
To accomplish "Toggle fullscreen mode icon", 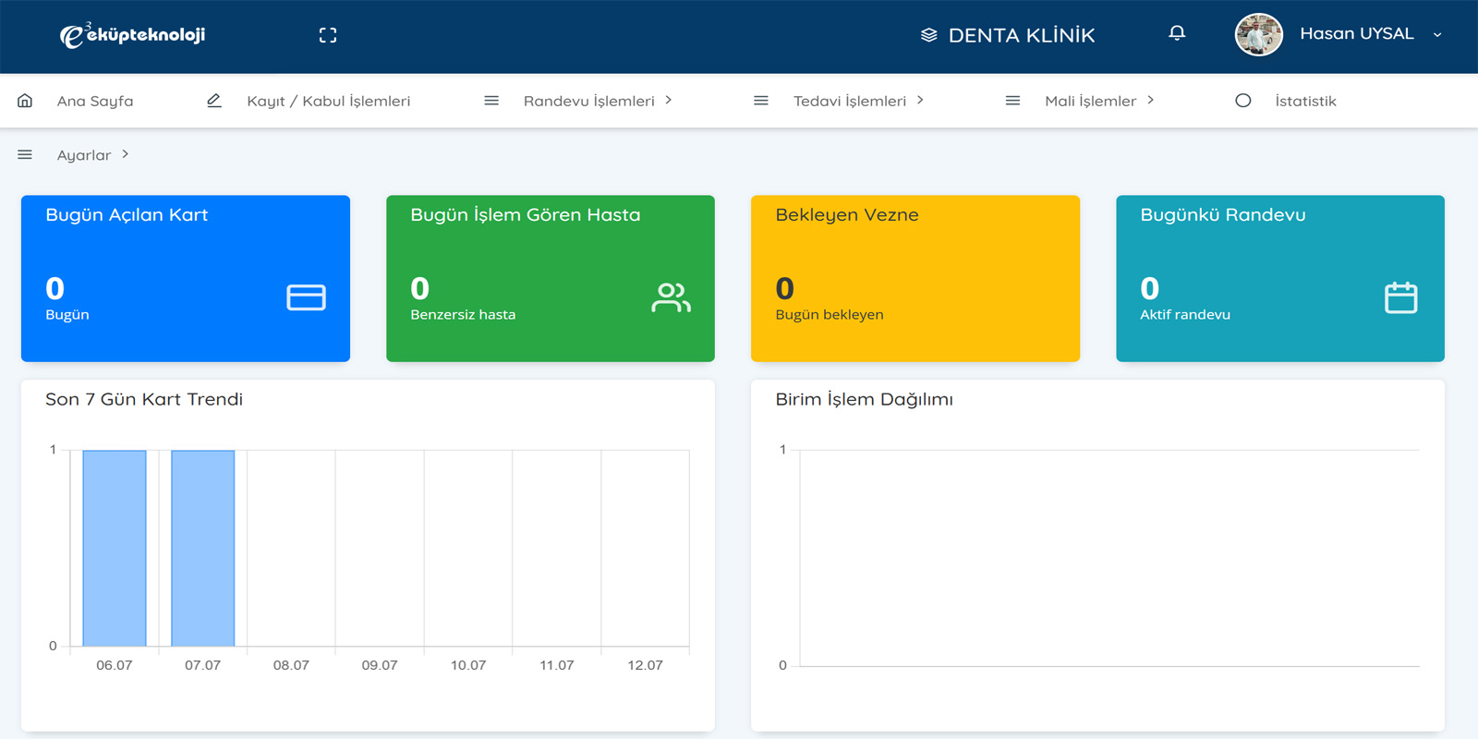I will coord(328,35).
